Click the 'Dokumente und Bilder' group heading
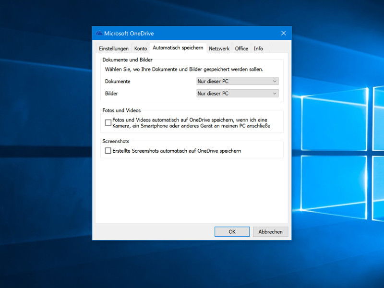This screenshot has height=288, width=384. pyautogui.click(x=127, y=60)
